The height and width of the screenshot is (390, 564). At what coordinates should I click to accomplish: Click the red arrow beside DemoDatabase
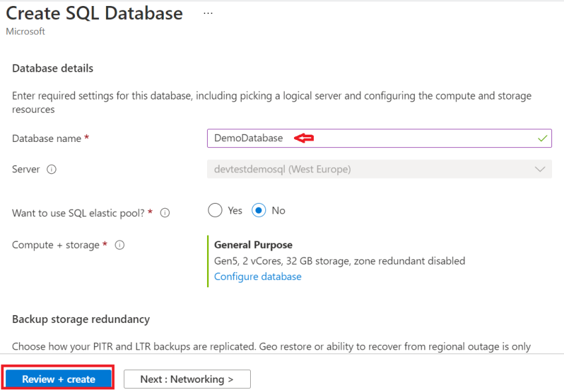[x=303, y=138]
